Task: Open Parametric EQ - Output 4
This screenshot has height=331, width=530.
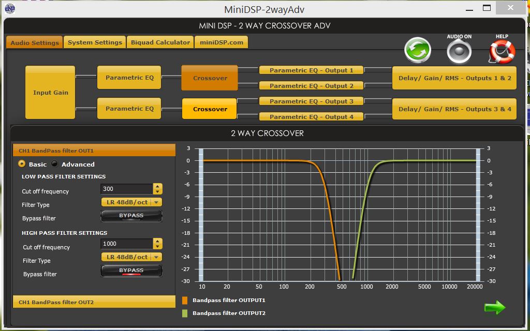Action: (x=311, y=116)
